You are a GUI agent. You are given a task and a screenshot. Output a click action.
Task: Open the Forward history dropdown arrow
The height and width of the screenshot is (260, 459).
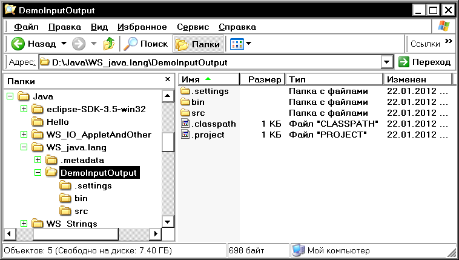click(94, 44)
